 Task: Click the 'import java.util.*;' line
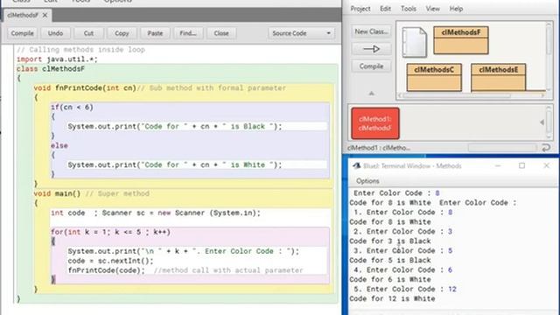coord(57,59)
